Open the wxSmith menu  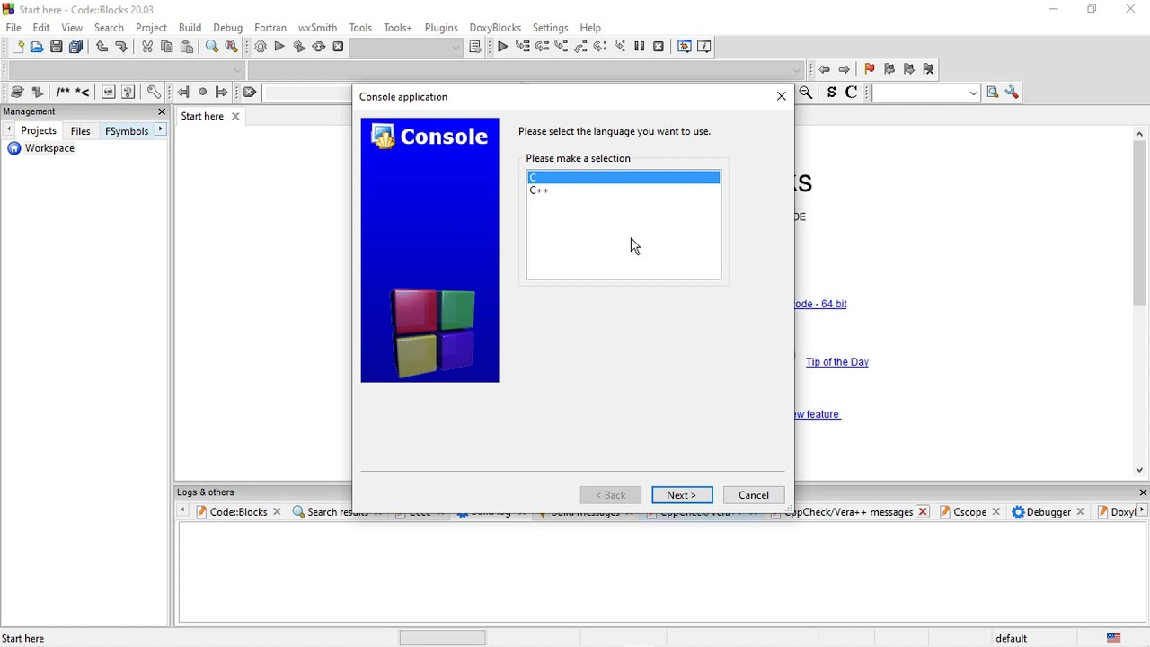[x=317, y=28]
